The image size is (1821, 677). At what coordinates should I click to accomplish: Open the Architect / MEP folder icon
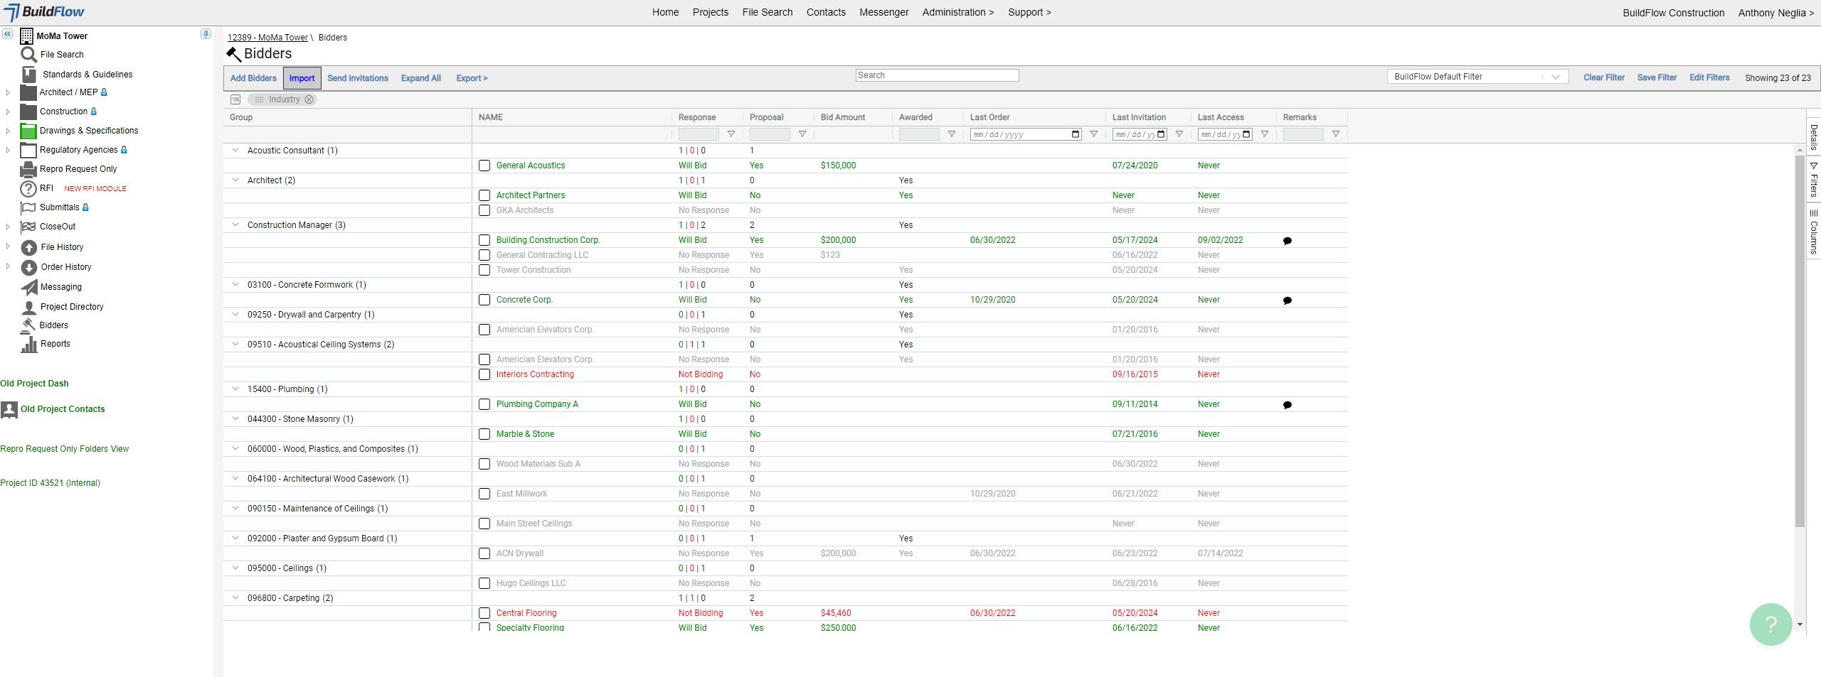click(x=28, y=92)
